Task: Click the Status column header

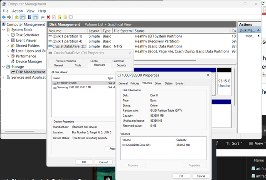Action: [182, 31]
